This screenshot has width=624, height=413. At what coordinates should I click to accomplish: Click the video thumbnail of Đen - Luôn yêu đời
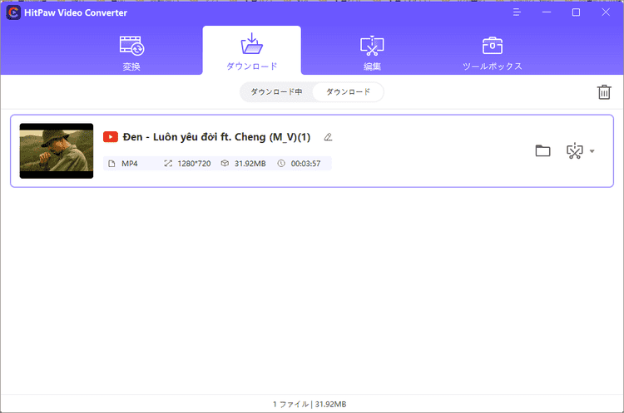click(57, 150)
